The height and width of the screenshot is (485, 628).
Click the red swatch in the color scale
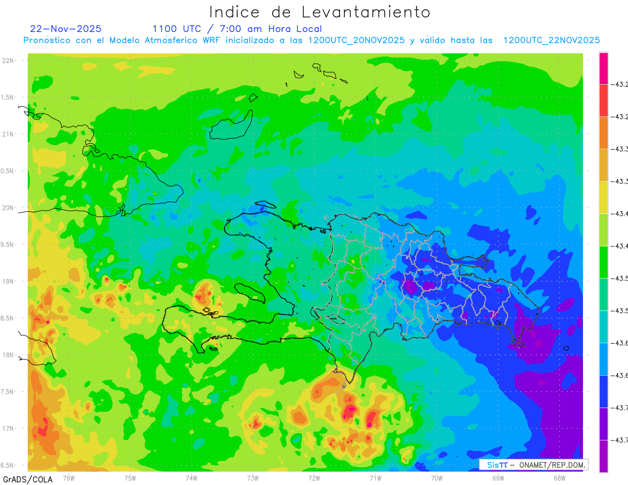603,100
